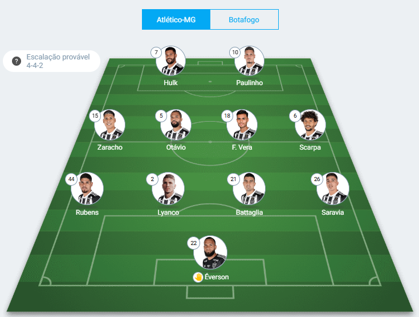Screen dimensions: 419x317
Task: Click Lyanco's player photo
Action: tap(168, 188)
